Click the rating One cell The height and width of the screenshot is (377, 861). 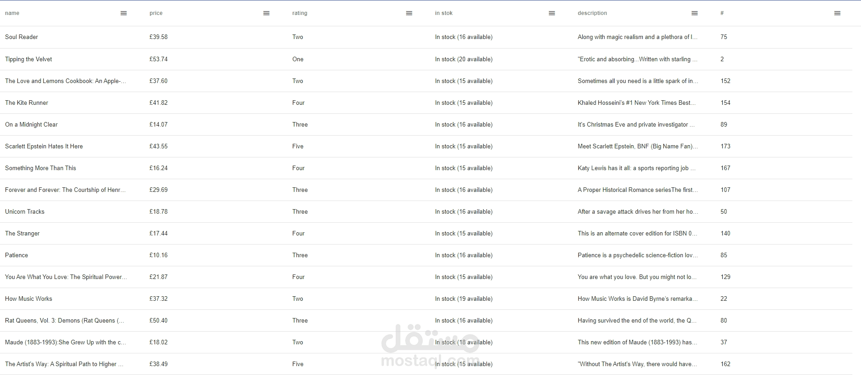tap(298, 59)
